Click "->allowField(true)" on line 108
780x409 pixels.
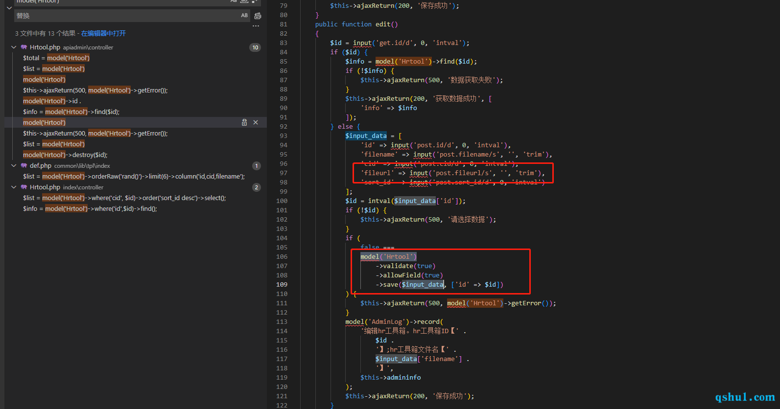tap(409, 275)
